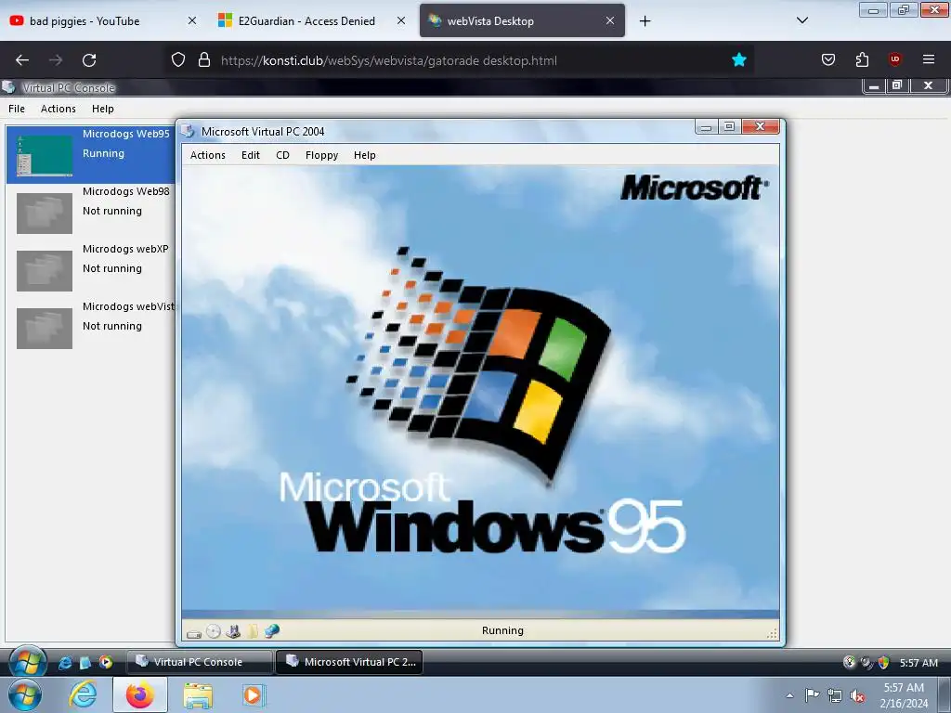Screen dimensions: 951x713
Task: Click the show desktop icon in webVista quick launch
Action: tap(85, 662)
